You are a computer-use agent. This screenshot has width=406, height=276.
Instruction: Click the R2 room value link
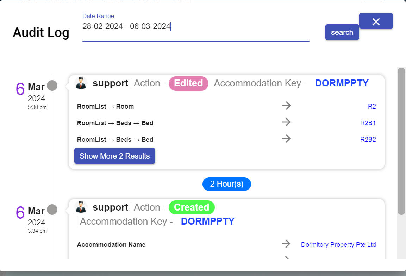372,107
